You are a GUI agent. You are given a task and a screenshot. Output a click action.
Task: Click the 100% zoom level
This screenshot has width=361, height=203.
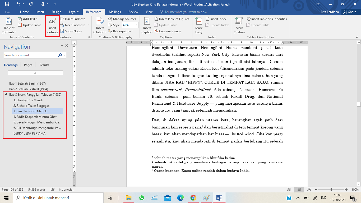355,190
